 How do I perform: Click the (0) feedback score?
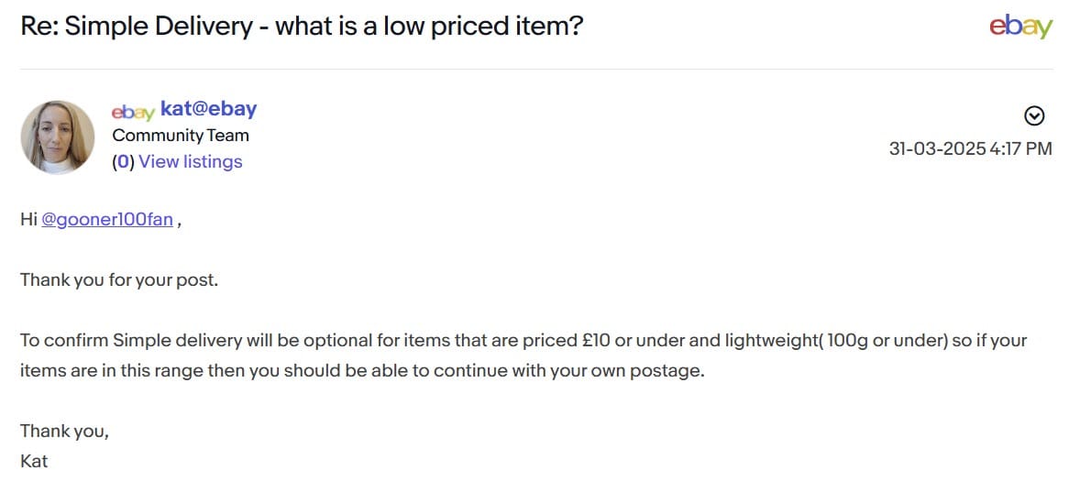pos(123,162)
